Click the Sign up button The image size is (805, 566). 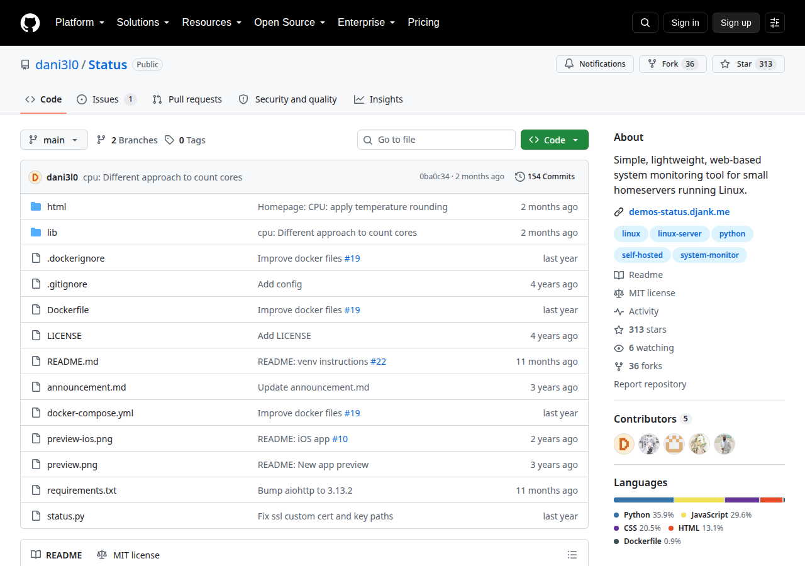click(x=736, y=23)
